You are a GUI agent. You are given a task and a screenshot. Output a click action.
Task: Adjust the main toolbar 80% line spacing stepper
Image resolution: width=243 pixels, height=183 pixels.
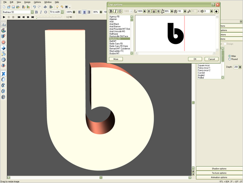101,12
